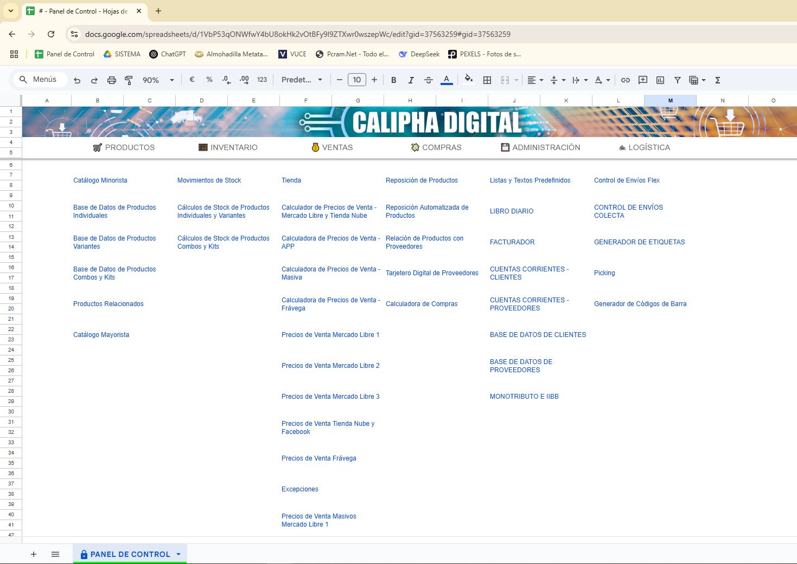797x564 pixels.
Task: Open the fill color paint bucket
Action: (469, 80)
